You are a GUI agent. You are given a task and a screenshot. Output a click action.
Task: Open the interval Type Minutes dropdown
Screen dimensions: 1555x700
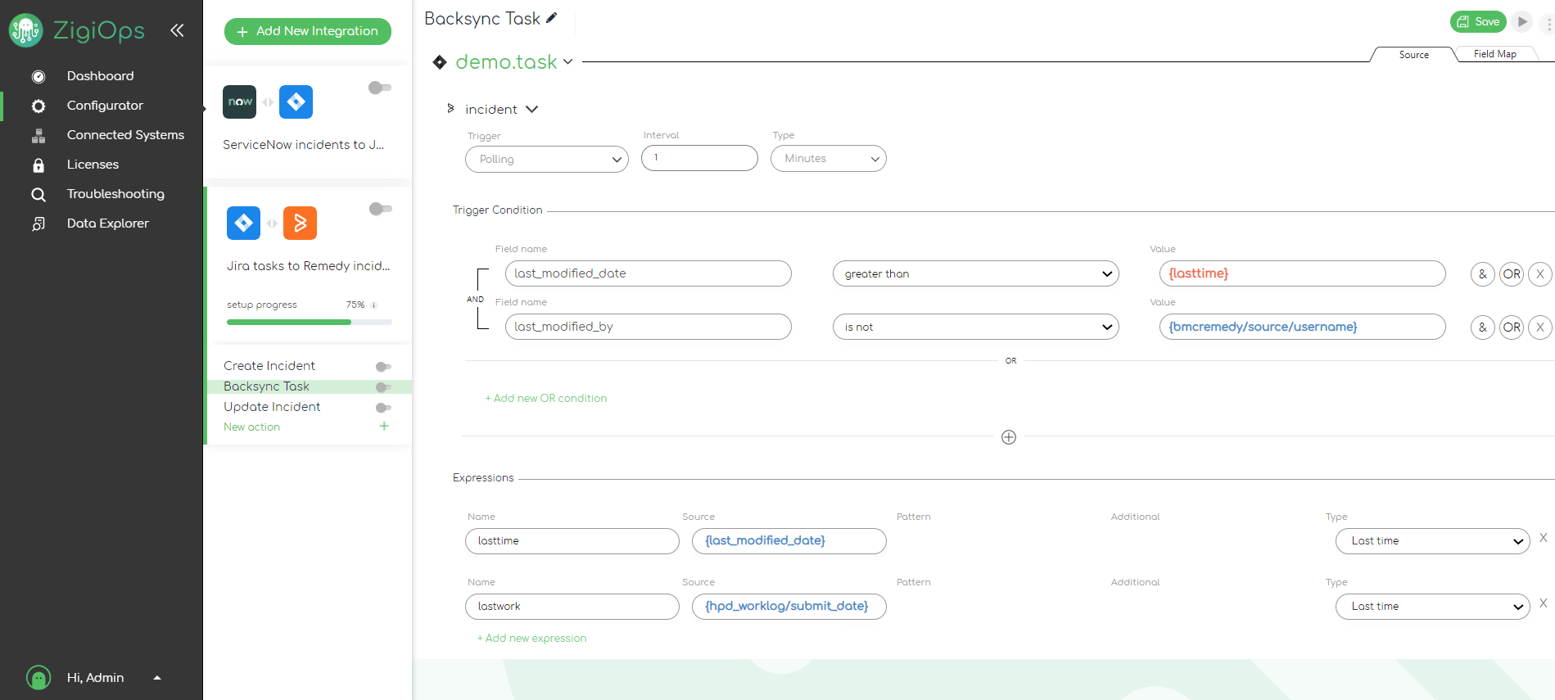(829, 158)
